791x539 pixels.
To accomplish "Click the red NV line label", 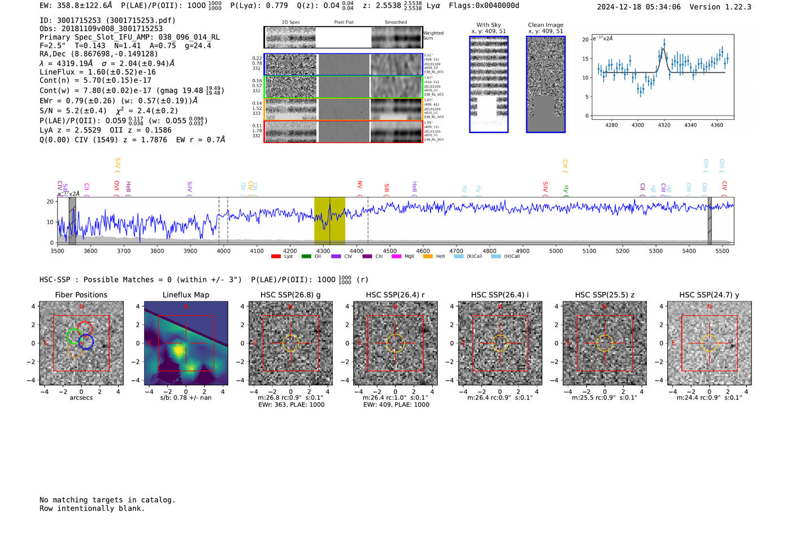I will [360, 188].
